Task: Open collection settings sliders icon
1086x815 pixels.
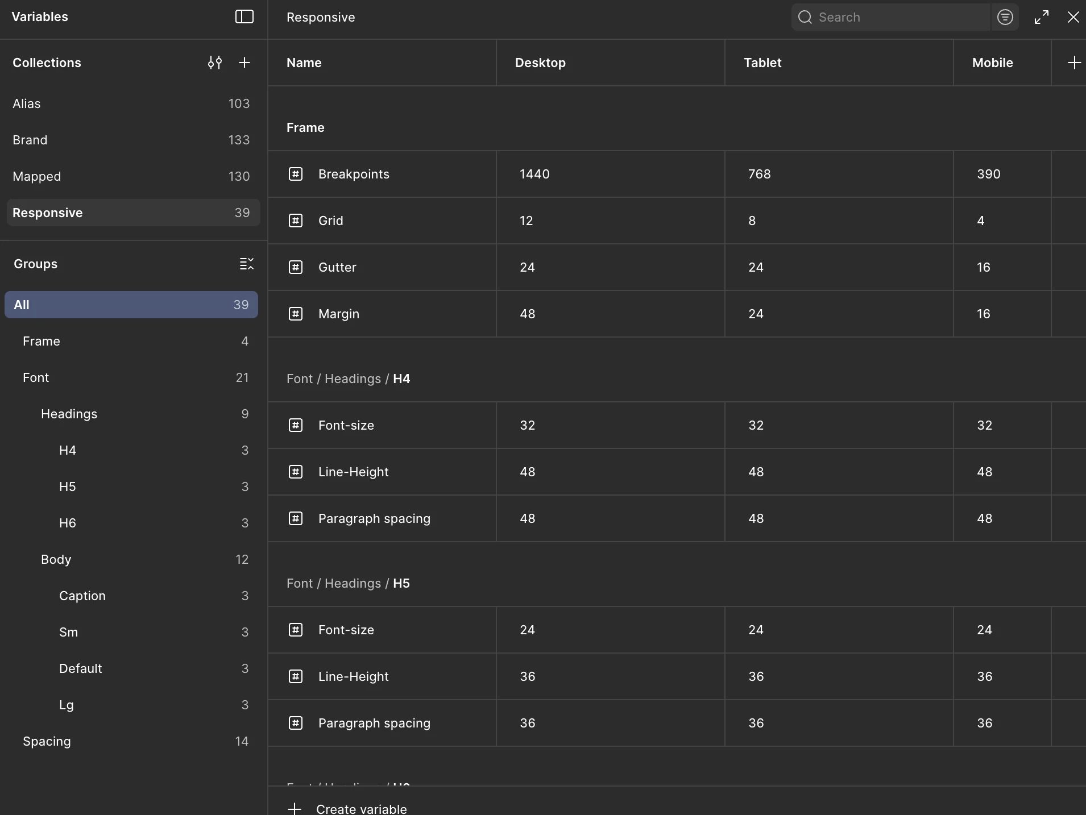Action: pos(215,63)
